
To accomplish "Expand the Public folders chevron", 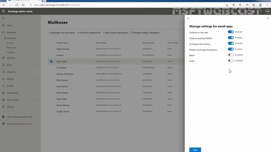I will pyautogui.click(x=37, y=100).
